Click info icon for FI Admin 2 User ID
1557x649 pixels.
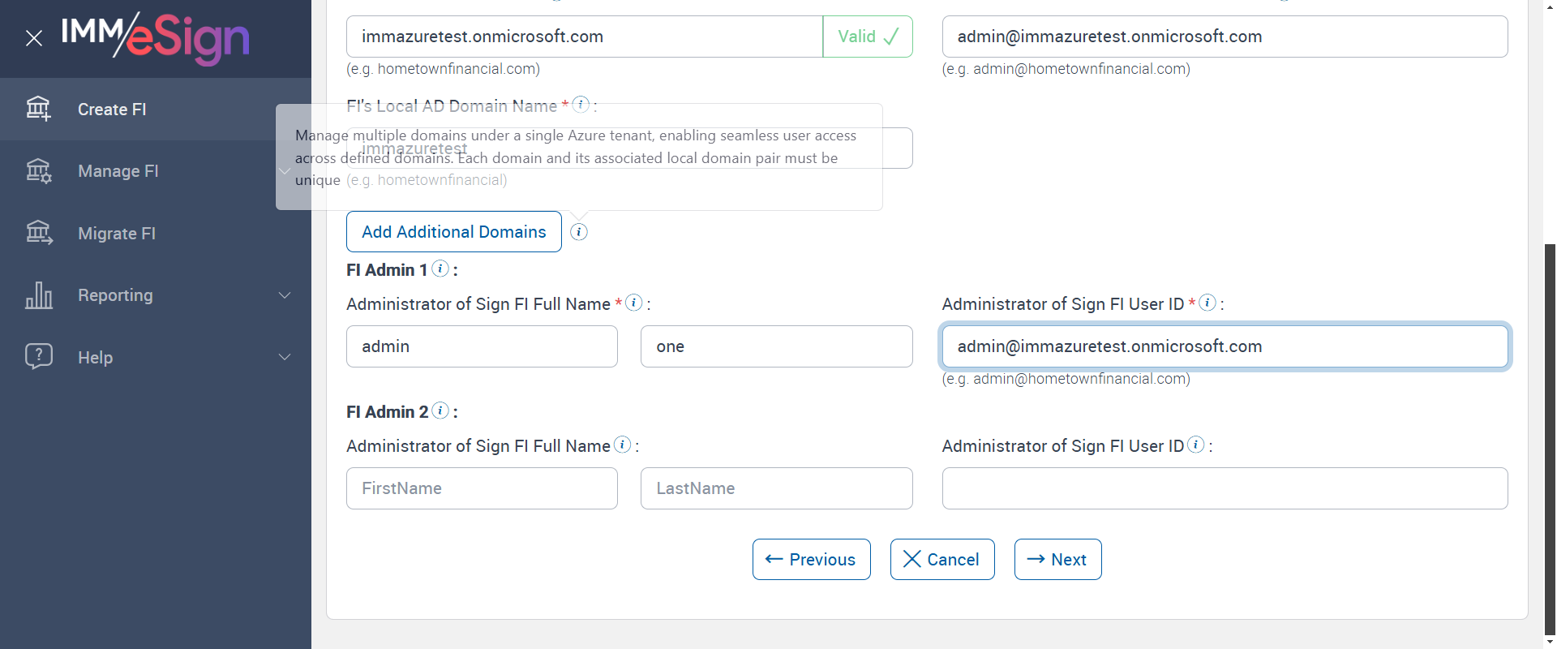click(x=1196, y=445)
